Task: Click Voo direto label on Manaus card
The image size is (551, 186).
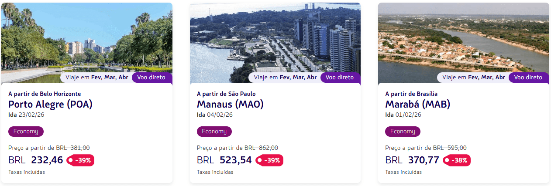Action: click(340, 78)
